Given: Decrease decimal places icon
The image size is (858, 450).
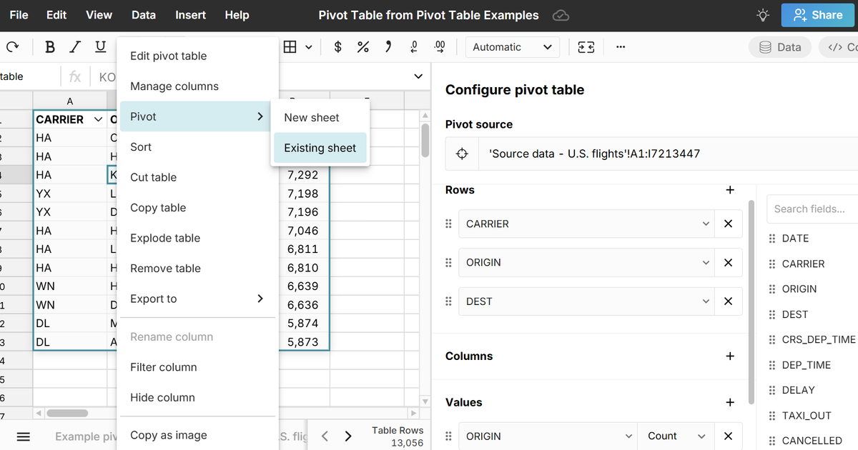Looking at the screenshot, I should tap(414, 47).
